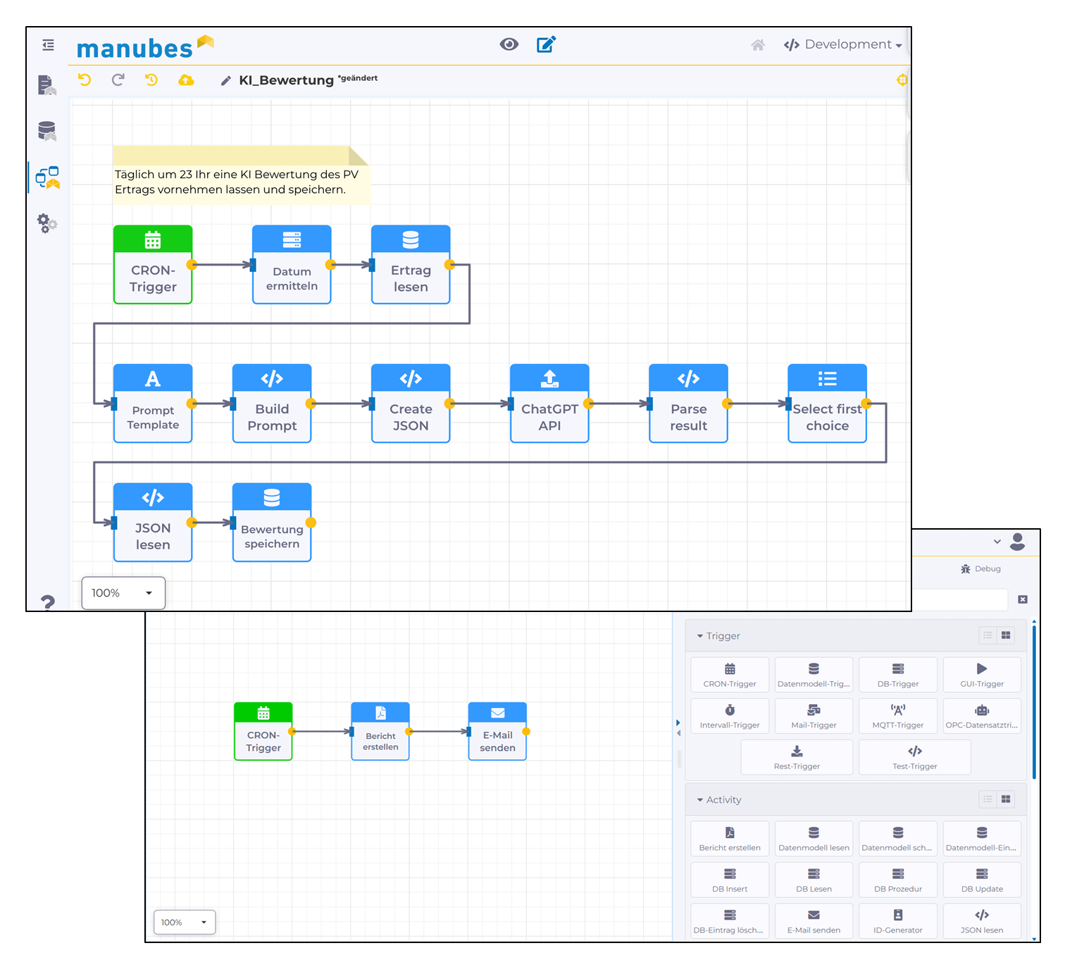Viewport: 1065px width, 967px height.
Task: Clear the search field using the X icon
Action: [x=1023, y=599]
